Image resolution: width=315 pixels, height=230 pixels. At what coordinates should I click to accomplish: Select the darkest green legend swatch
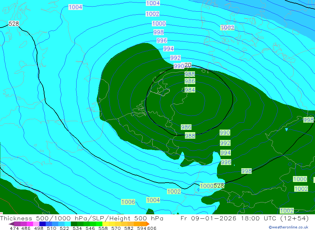pyautogui.click(x=74, y=224)
